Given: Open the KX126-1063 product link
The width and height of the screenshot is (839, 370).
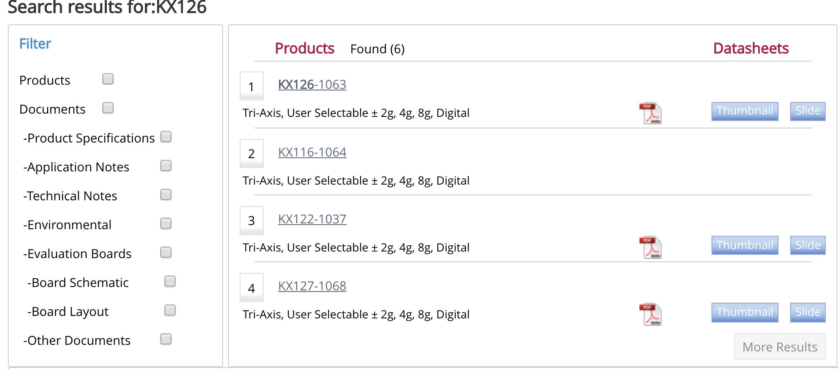Looking at the screenshot, I should pyautogui.click(x=312, y=85).
